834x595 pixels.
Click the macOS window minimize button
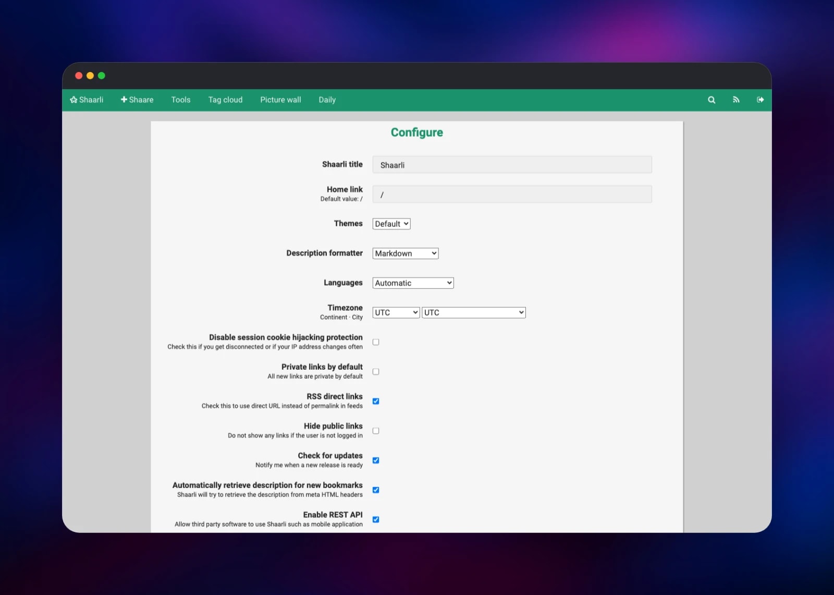click(90, 76)
